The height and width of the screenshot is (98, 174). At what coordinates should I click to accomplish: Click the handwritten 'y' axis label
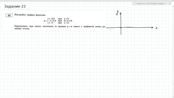point(117,13)
